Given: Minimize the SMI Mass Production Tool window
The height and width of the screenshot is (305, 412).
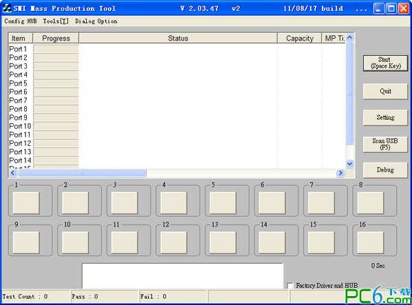Looking at the screenshot, I should point(378,9).
